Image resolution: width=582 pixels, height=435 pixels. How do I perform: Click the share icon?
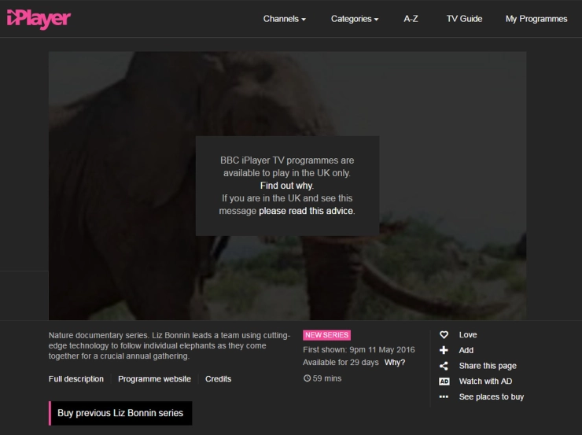(x=444, y=366)
